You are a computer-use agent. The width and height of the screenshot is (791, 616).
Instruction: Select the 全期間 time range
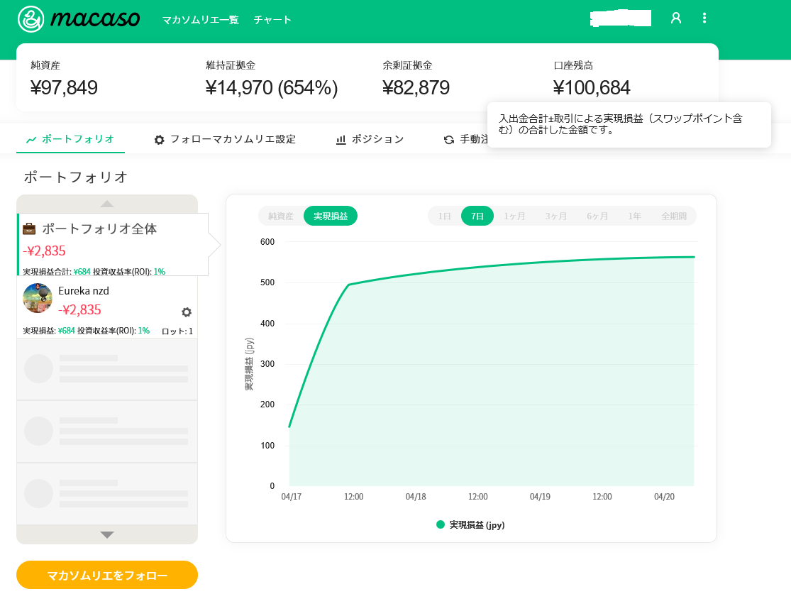(x=674, y=216)
